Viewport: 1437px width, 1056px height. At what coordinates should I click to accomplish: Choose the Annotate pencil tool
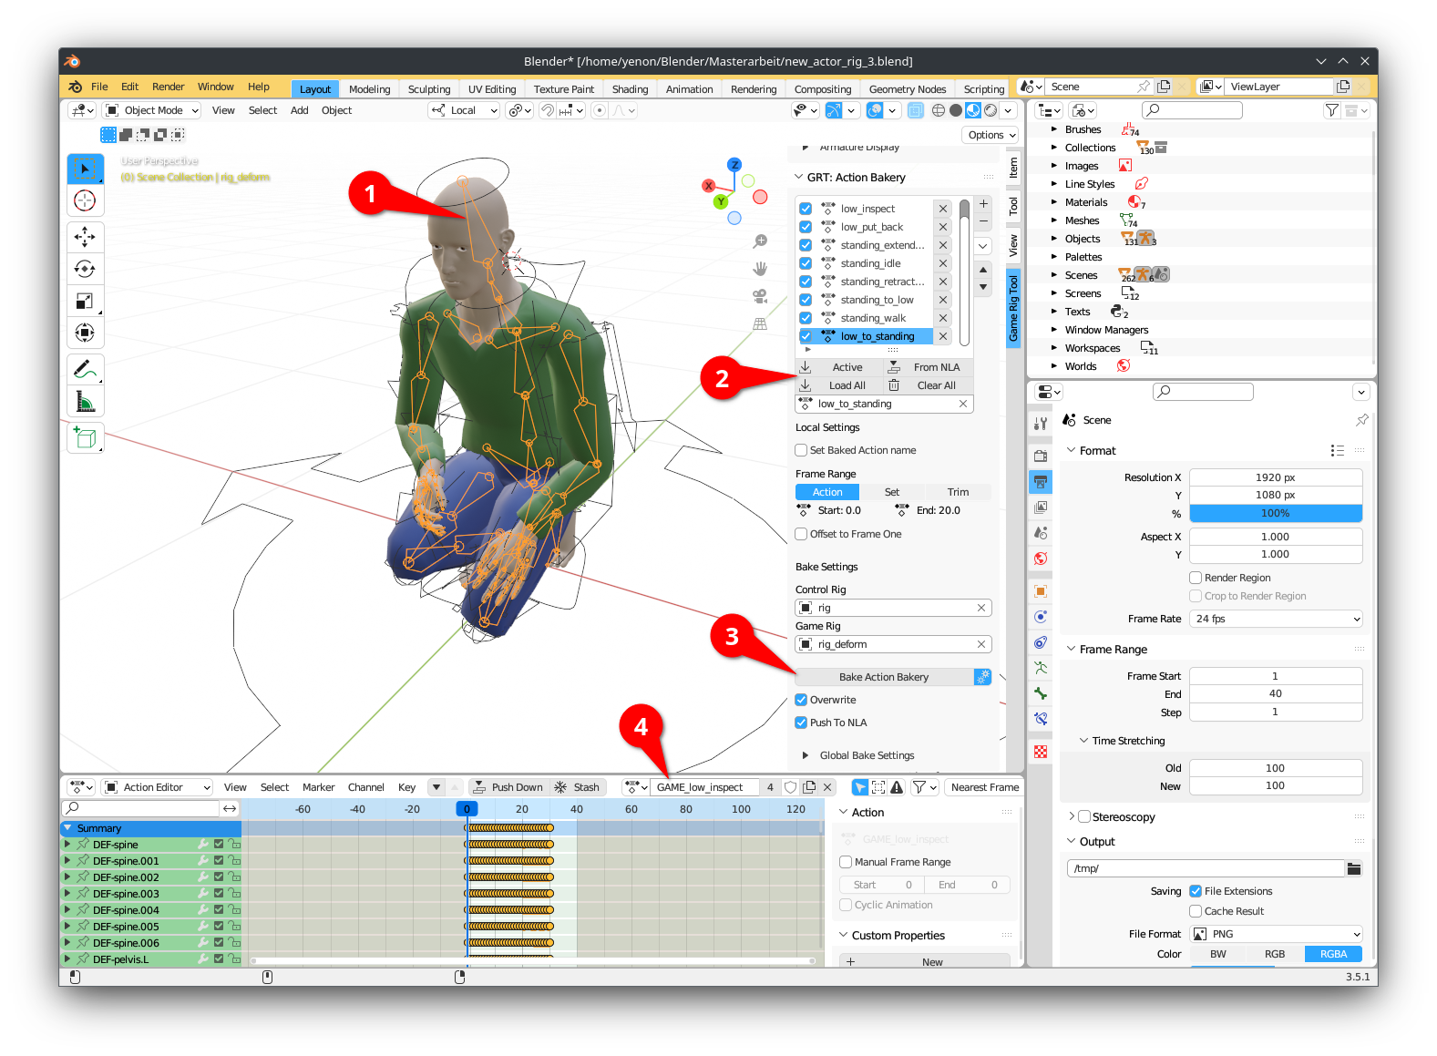click(85, 370)
